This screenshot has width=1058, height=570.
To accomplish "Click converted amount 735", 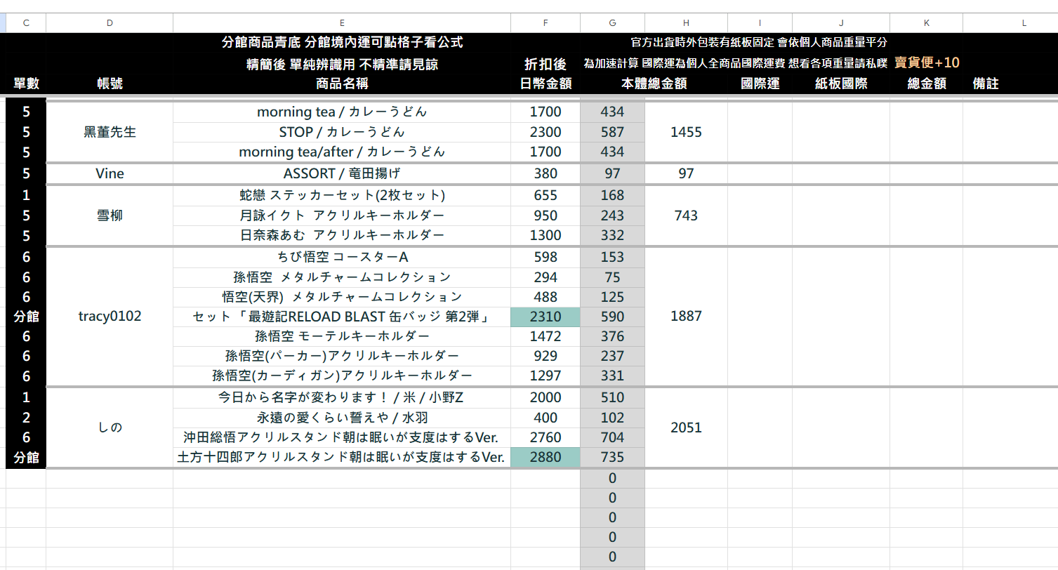I will 612,458.
